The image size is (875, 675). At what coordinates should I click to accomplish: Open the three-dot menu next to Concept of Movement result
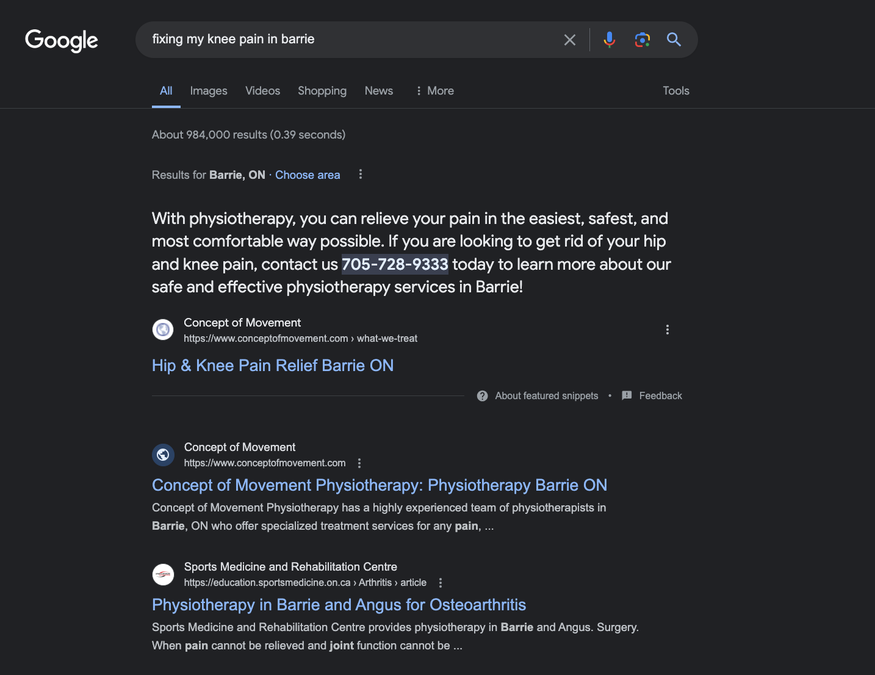click(359, 463)
